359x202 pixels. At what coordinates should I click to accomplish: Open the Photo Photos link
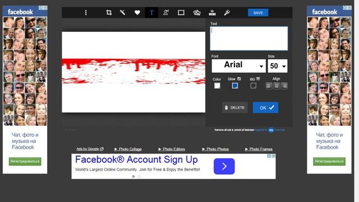(215, 149)
